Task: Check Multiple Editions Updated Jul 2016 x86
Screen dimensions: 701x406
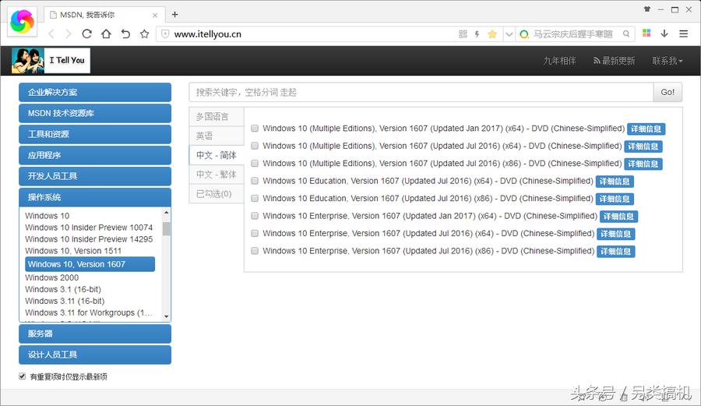Action: click(255, 163)
